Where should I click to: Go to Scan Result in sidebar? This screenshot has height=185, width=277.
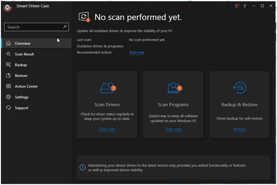tap(24, 54)
